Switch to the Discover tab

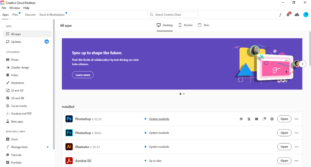pos(30,15)
